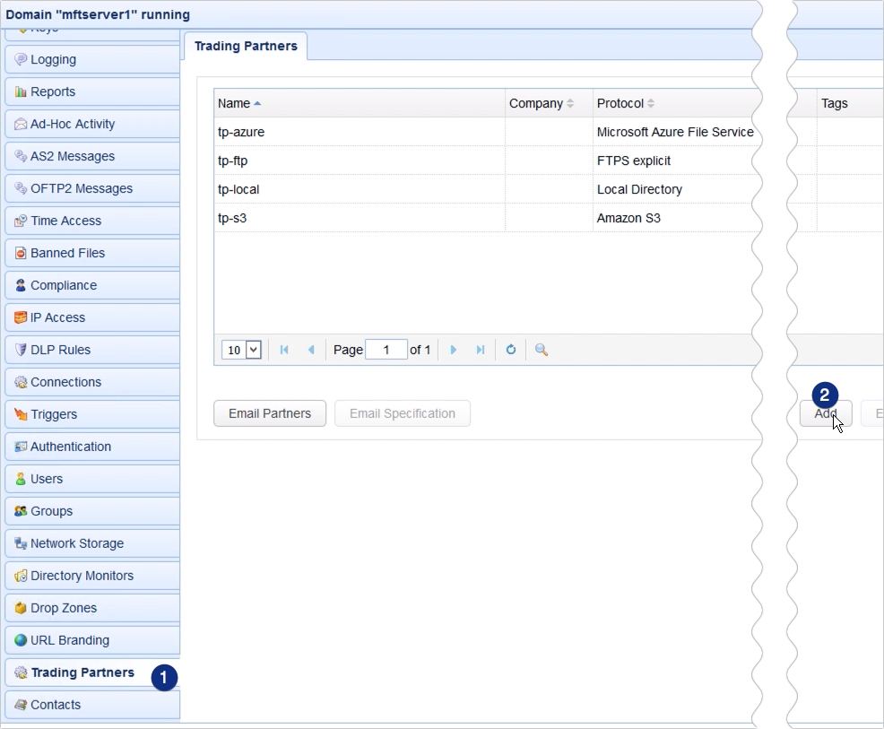Switch to the Trading Partners tab
This screenshot has height=729, width=884.
[246, 46]
